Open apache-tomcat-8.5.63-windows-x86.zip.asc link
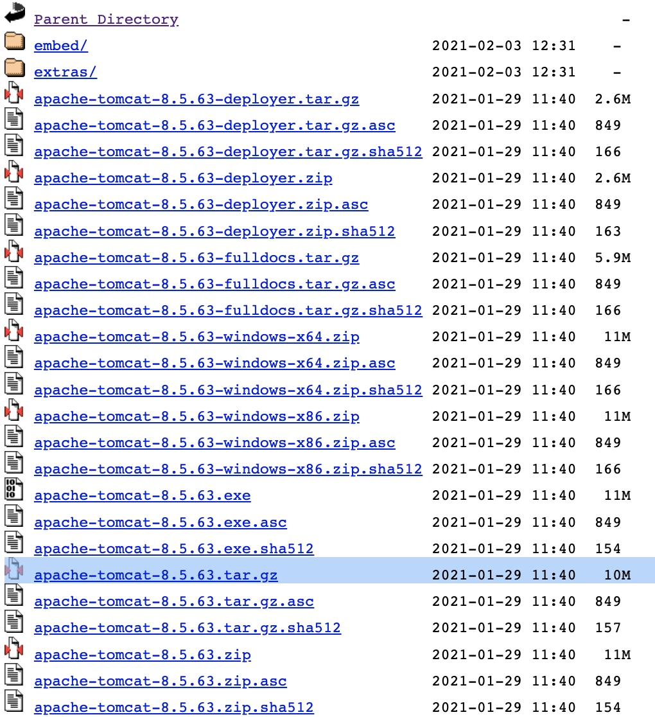 (x=214, y=443)
